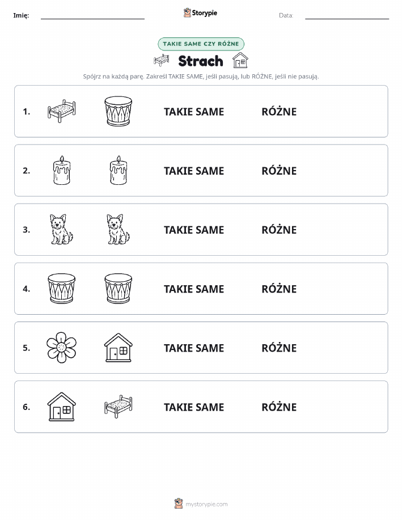The width and height of the screenshot is (402, 520).
Task: Click the small house icon beside Strach title
Action: [240, 60]
